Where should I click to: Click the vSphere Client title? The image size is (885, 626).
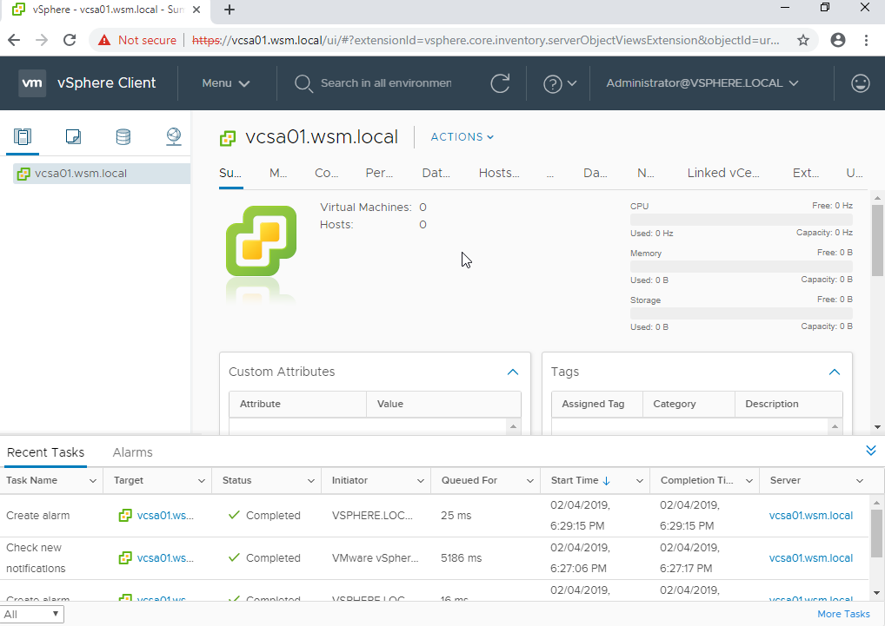point(106,82)
